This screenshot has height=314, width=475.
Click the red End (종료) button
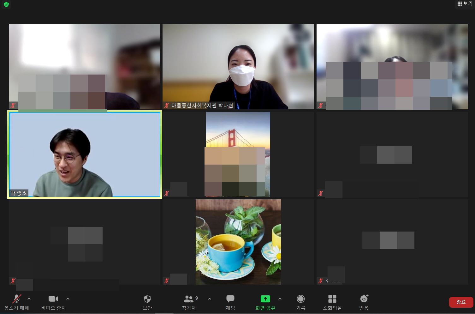coord(461,302)
